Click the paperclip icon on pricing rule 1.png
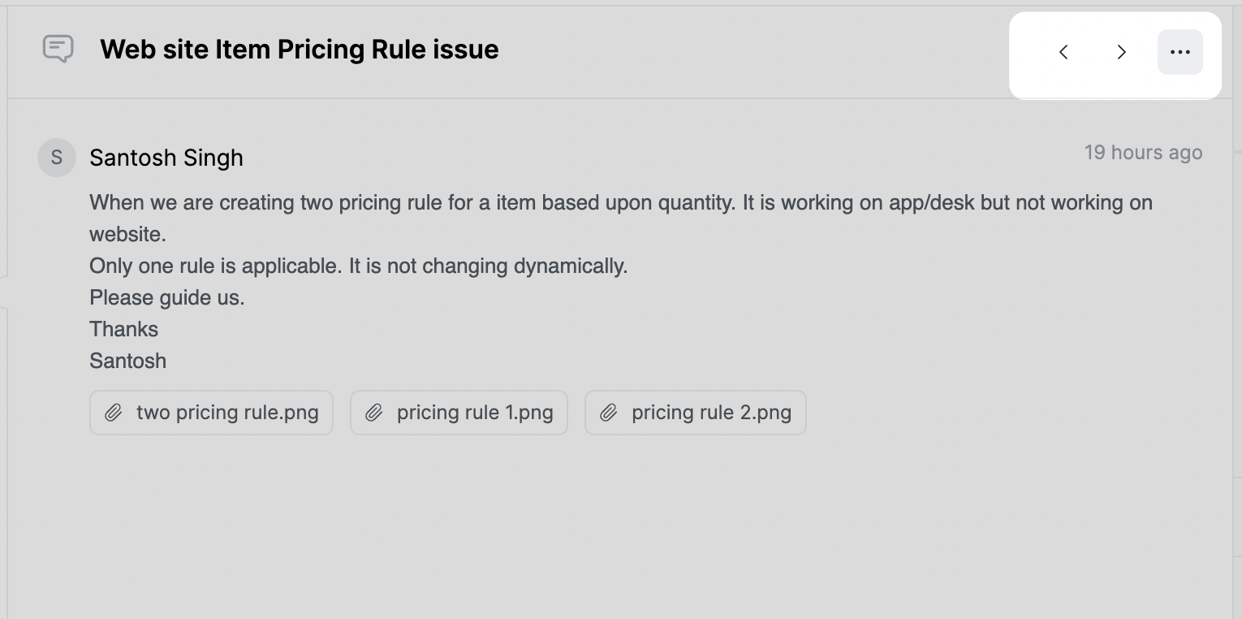1242x619 pixels. pyautogui.click(x=374, y=412)
